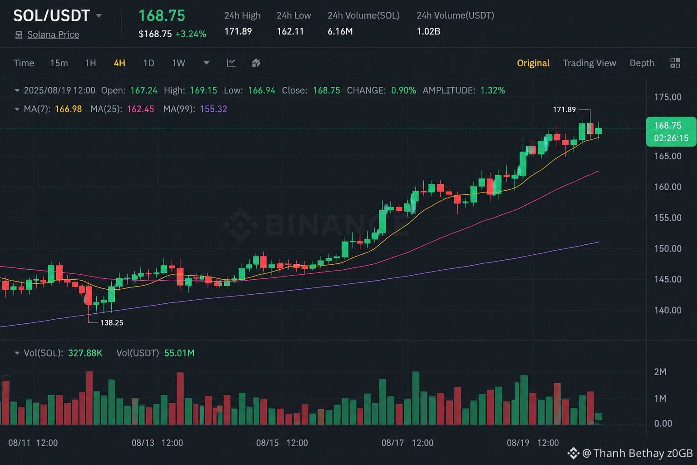Click the 175.00 price axis label

click(x=668, y=97)
